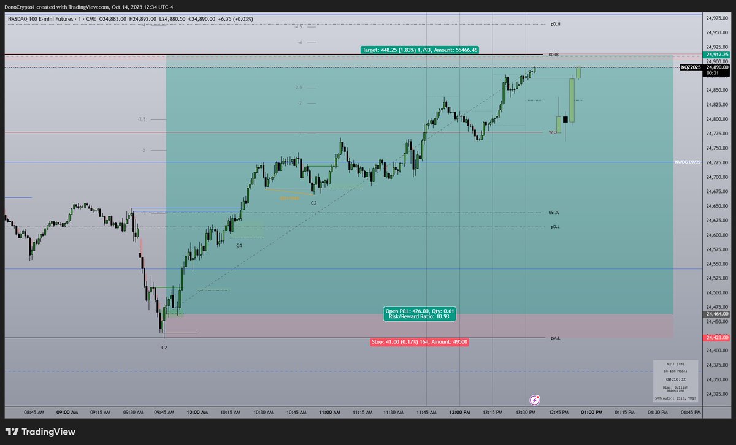Click the pD.H level label
This screenshot has width=736, height=445.
[556, 24]
